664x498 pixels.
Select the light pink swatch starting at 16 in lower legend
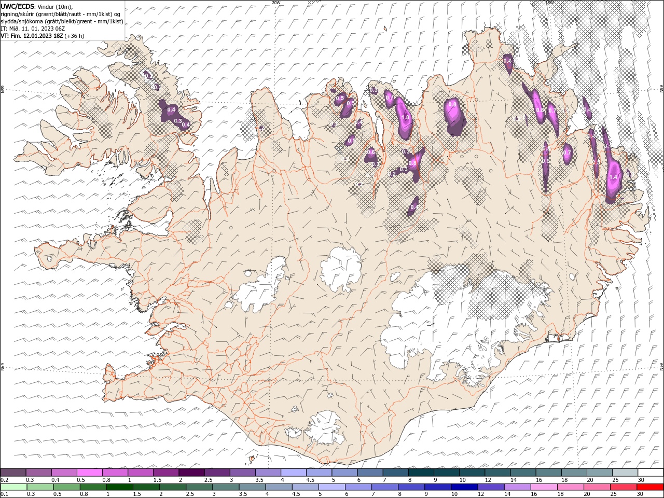click(x=544, y=487)
